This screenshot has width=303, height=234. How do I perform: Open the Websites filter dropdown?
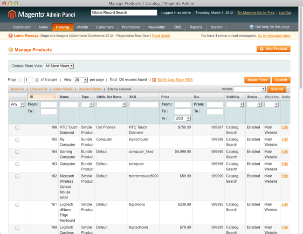271,104
